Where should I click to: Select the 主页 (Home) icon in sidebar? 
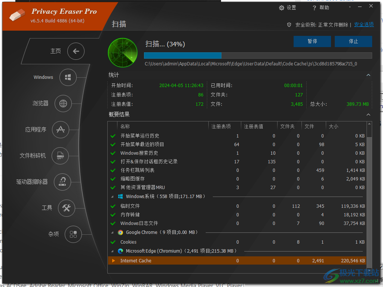pos(76,51)
